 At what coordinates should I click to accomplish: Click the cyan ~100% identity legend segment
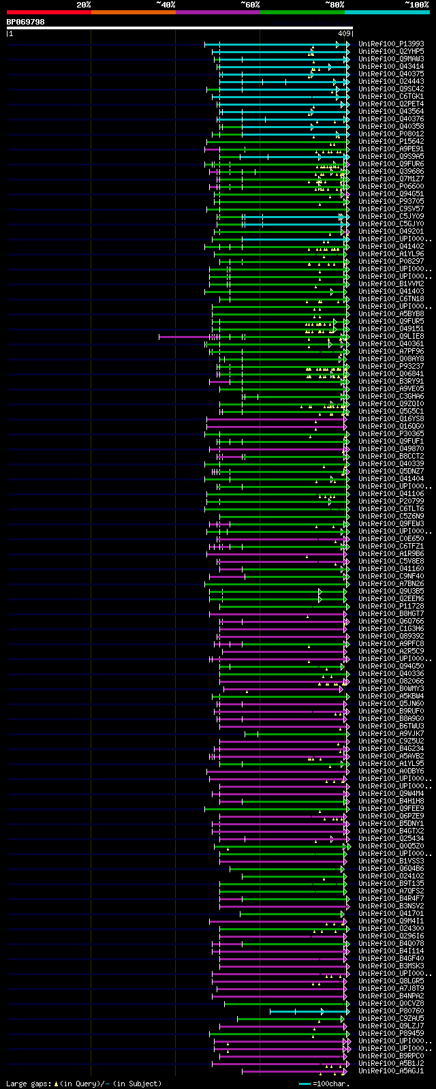387,12
